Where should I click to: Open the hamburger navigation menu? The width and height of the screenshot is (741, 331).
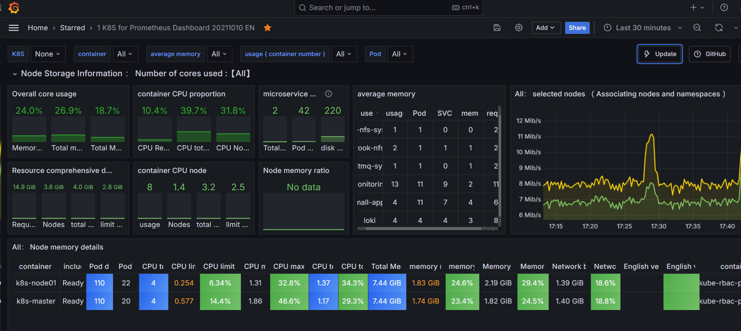[14, 28]
